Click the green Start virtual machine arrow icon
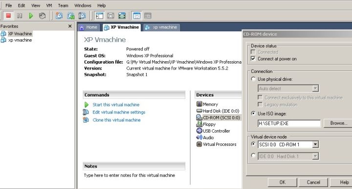The width and height of the screenshot is (352, 189). (x=87, y=104)
